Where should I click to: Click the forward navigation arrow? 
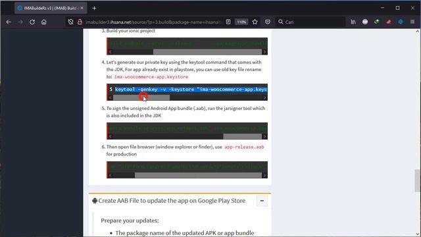tap(20, 22)
